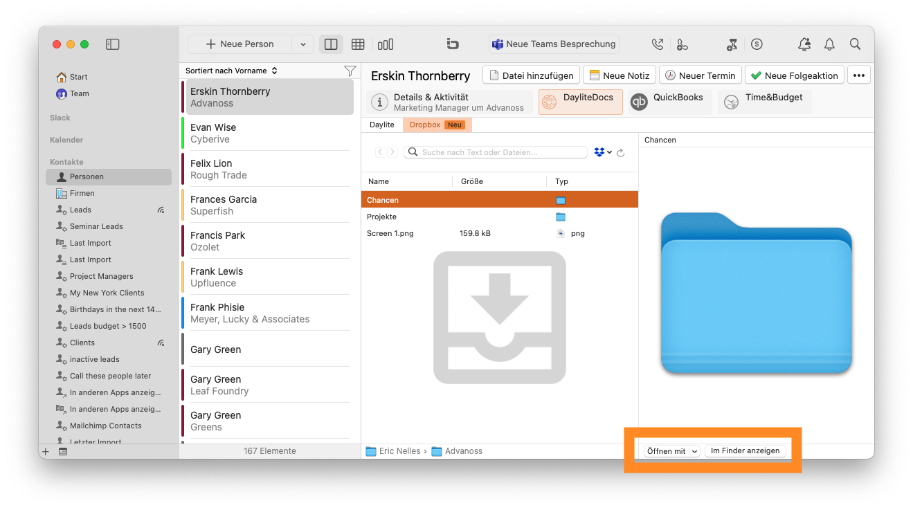Click the filter funnel icon
The image size is (913, 510).
tap(350, 71)
